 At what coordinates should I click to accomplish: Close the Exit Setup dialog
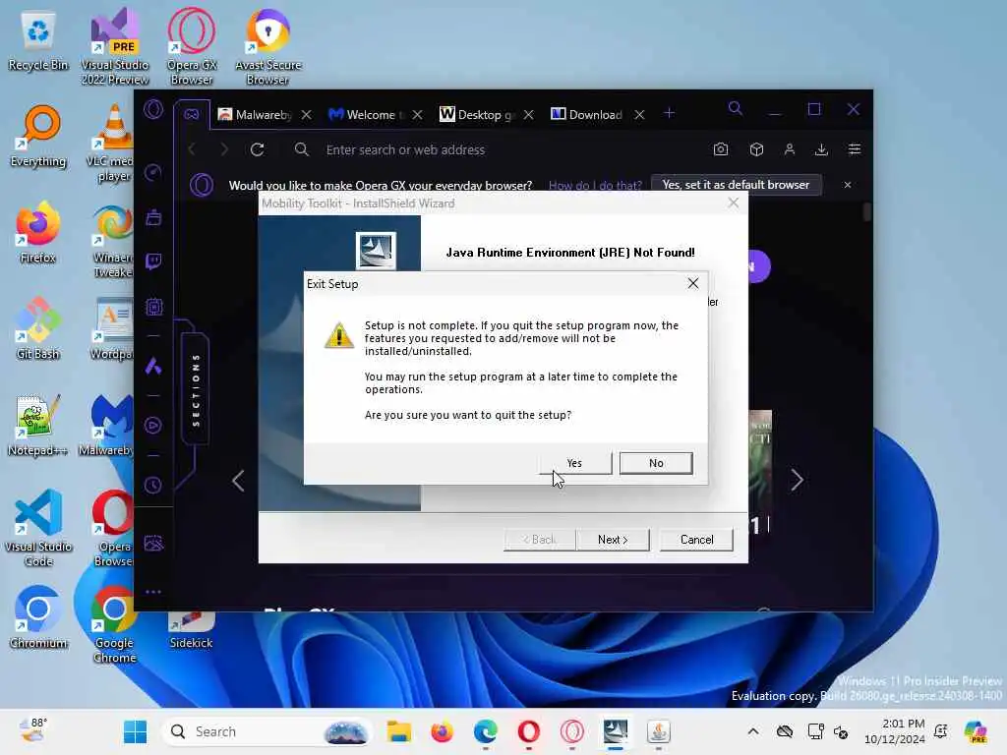click(693, 283)
